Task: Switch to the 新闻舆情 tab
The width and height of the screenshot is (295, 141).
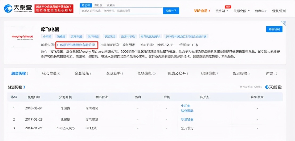Action: tap(241, 73)
